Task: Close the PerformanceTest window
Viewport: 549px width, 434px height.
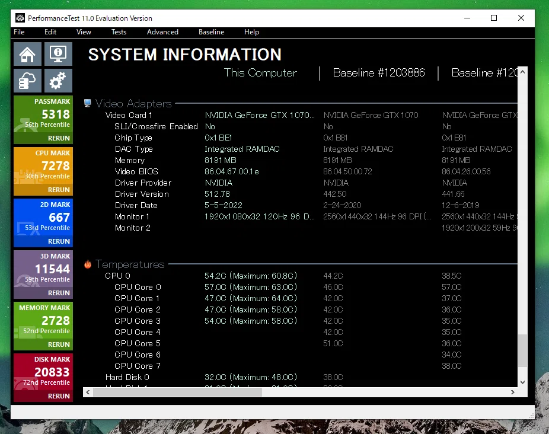Action: 521,18
